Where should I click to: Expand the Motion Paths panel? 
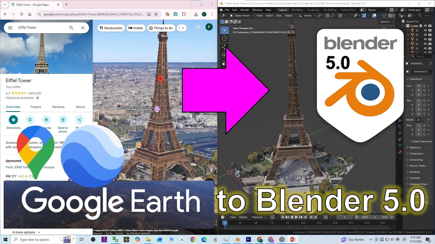417,166
